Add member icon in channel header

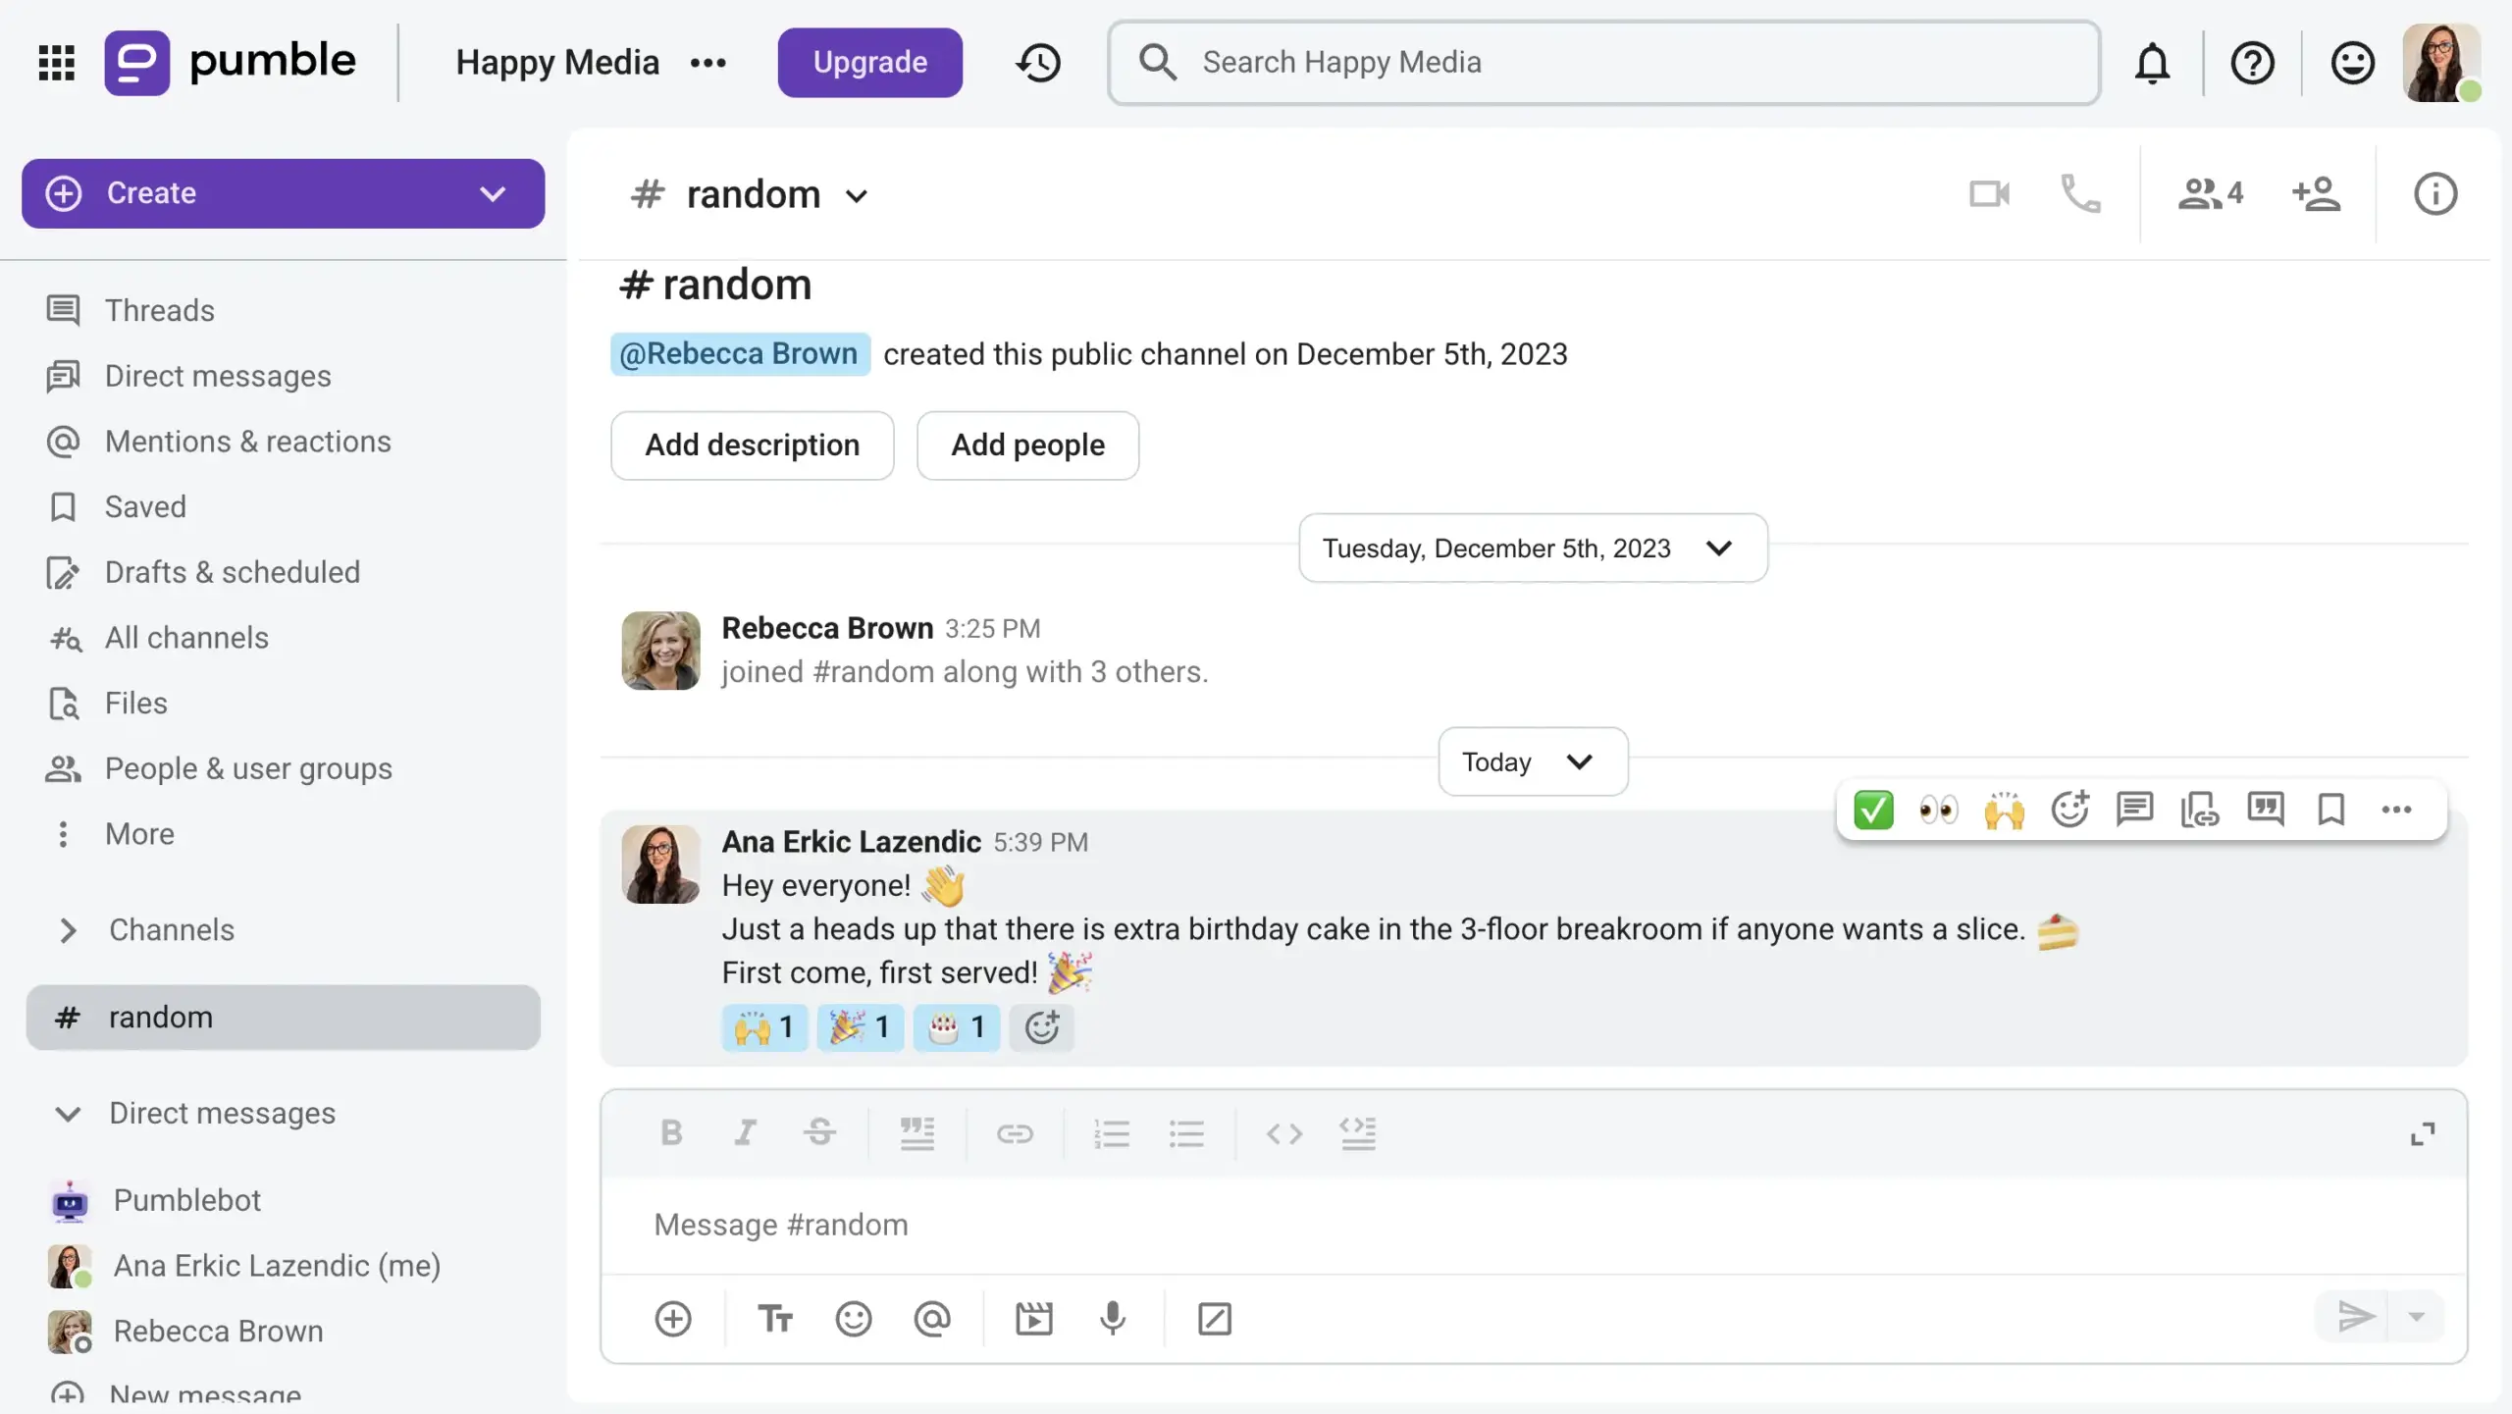[x=2316, y=193]
